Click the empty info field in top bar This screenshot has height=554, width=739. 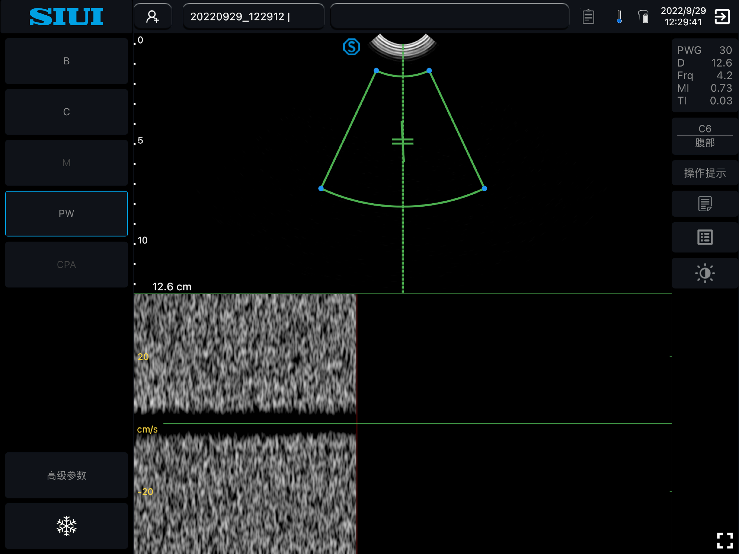point(450,17)
